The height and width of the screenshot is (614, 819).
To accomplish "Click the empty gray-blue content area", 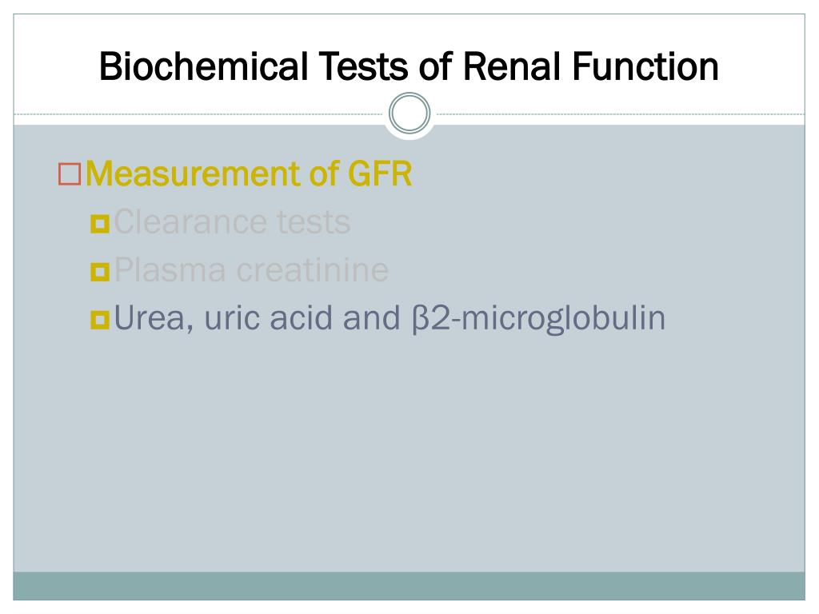I will (x=409, y=454).
